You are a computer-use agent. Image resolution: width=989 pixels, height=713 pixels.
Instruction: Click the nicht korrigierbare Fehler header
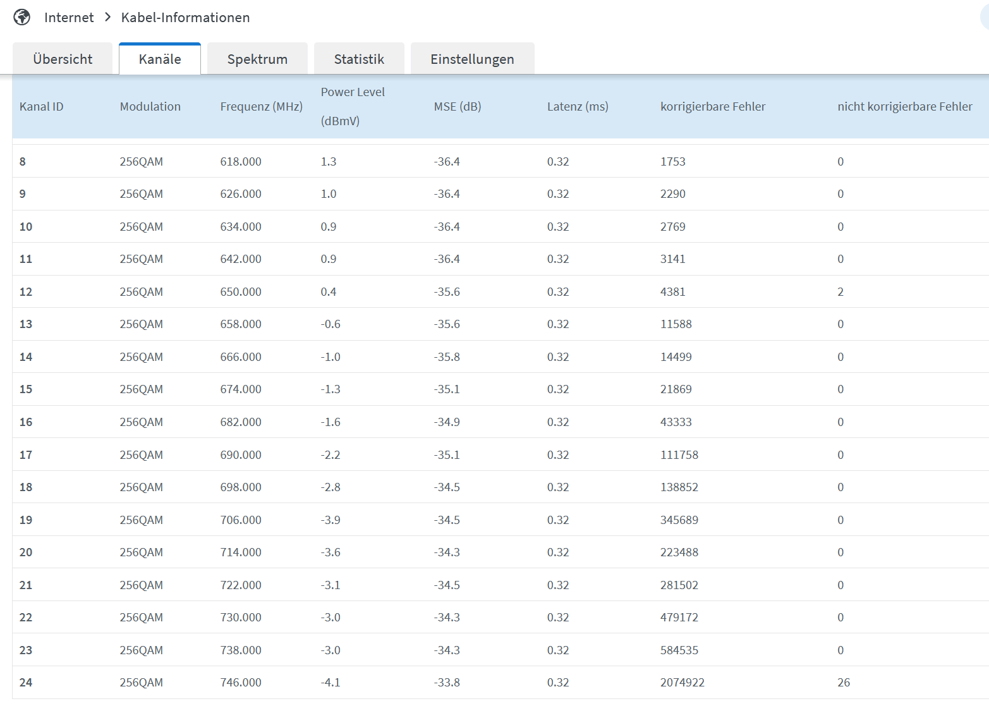tap(905, 107)
